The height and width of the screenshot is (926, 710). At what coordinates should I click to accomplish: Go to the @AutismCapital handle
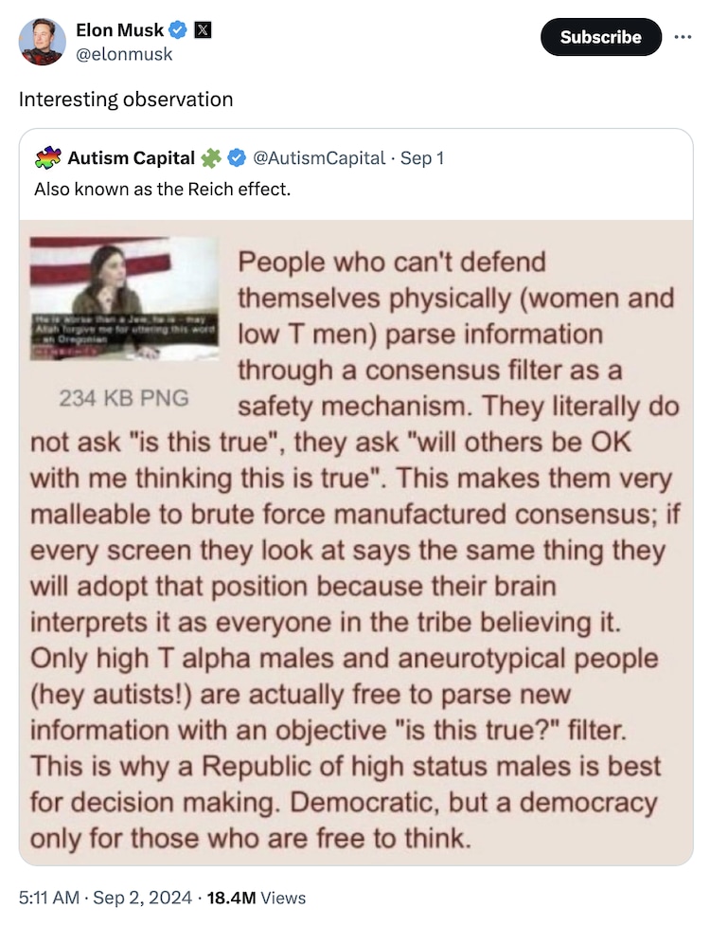[318, 157]
